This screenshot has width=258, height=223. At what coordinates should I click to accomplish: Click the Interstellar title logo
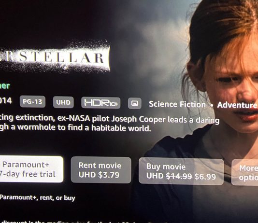pyautogui.click(x=54, y=57)
